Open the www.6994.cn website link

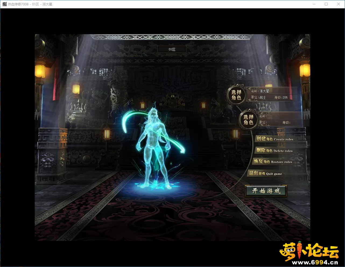(x=314, y=262)
